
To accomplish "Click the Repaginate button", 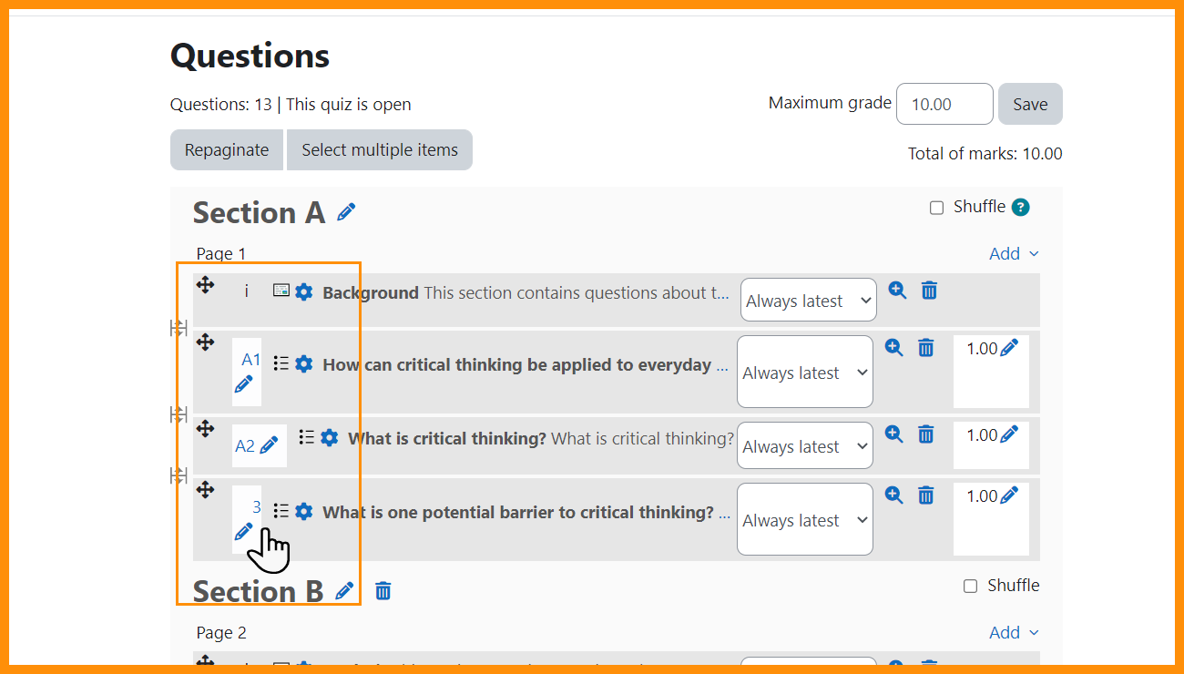I will click(227, 150).
